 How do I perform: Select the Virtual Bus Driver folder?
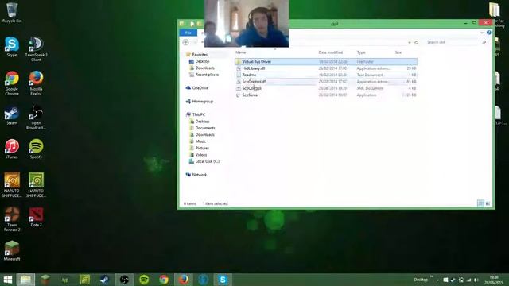[x=326, y=62]
